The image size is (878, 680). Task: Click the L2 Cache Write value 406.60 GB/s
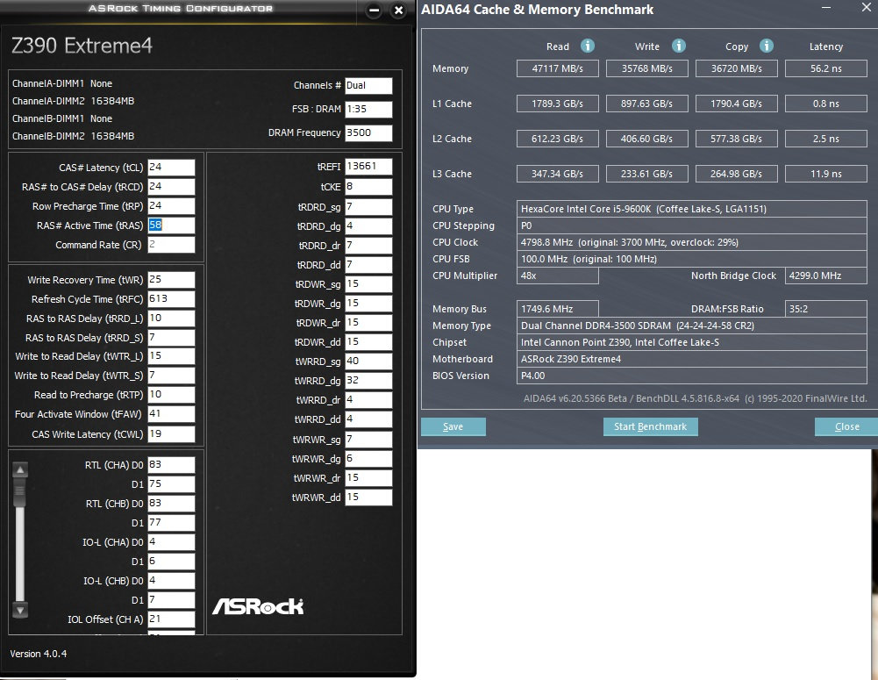pos(646,139)
